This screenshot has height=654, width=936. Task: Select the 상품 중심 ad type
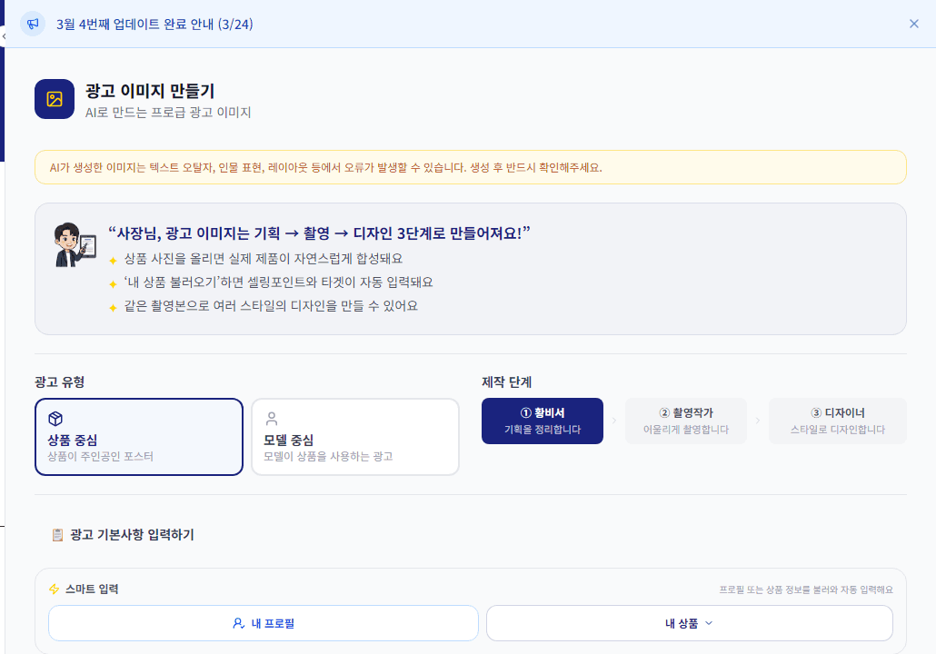click(139, 436)
